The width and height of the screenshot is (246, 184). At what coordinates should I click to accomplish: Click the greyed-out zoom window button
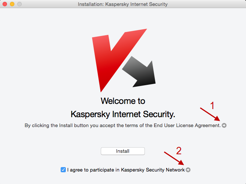(19, 4)
